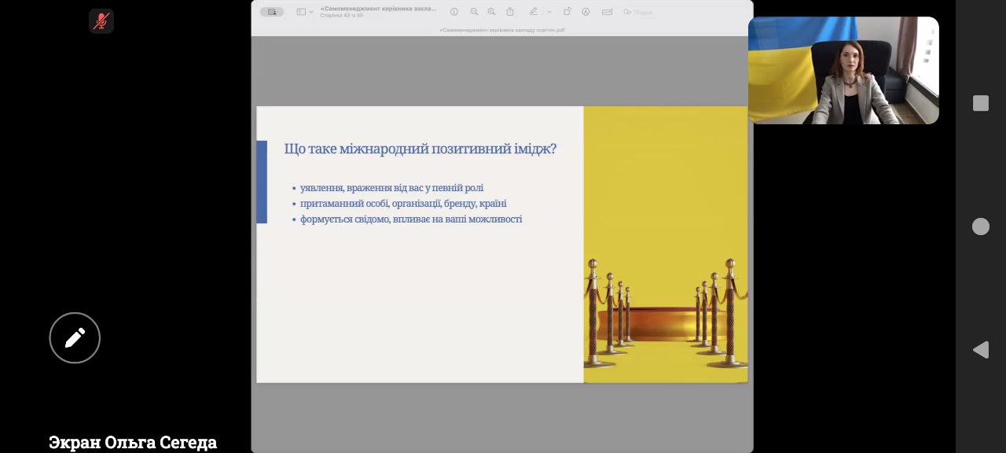Click the search field in toolbar
Image resolution: width=1006 pixels, height=453 pixels.
pyautogui.click(x=643, y=12)
